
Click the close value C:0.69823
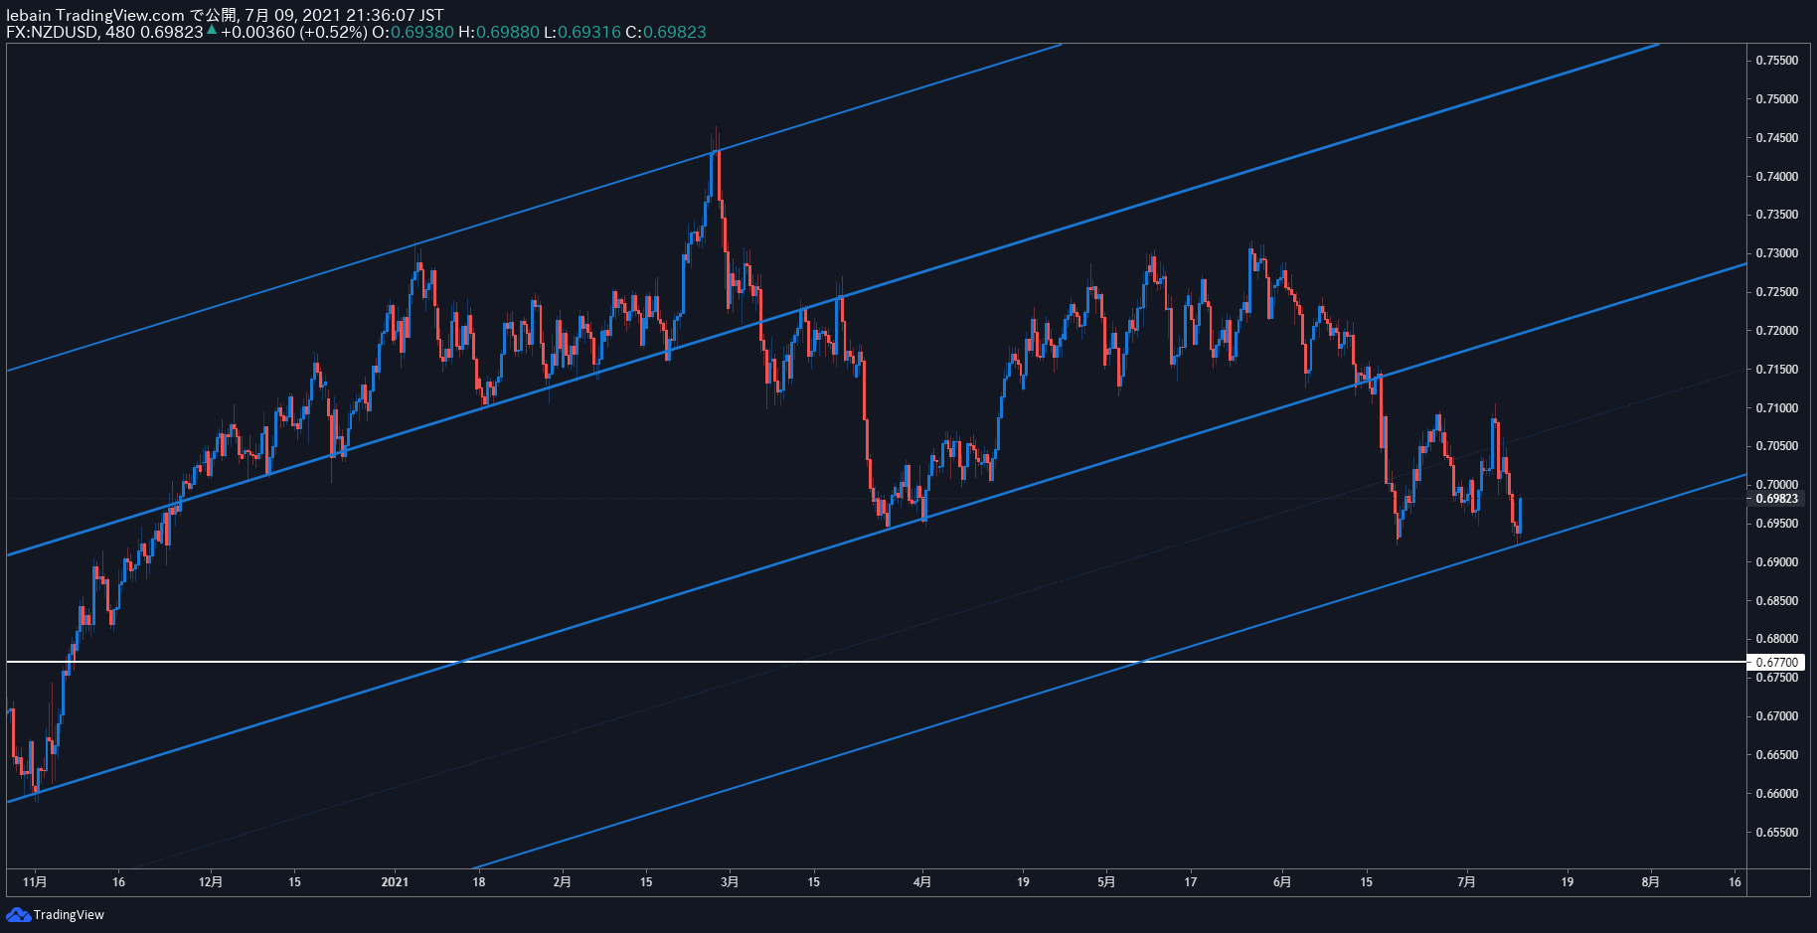pos(666,32)
